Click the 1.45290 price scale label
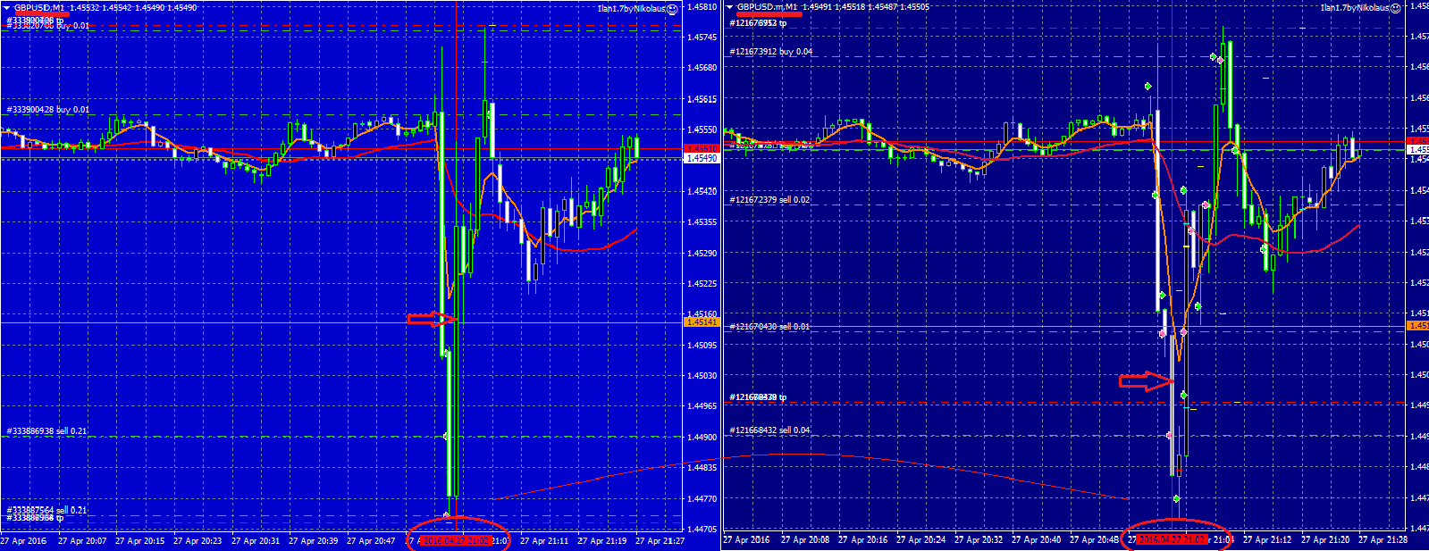Screen dimensions: 1429x551 click(702, 254)
